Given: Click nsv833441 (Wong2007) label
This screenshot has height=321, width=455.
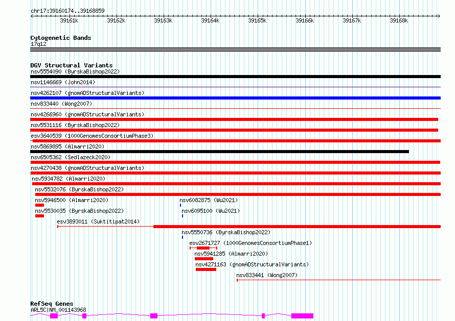Looking at the screenshot, I should click(267, 275).
